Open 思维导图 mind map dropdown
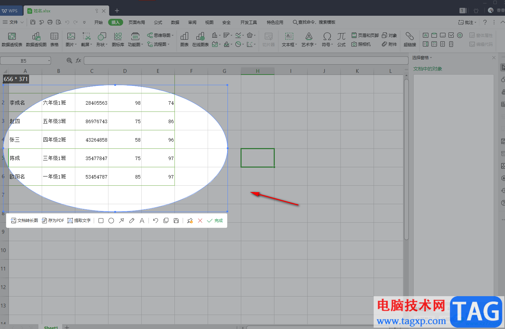505x329 pixels. click(160, 35)
